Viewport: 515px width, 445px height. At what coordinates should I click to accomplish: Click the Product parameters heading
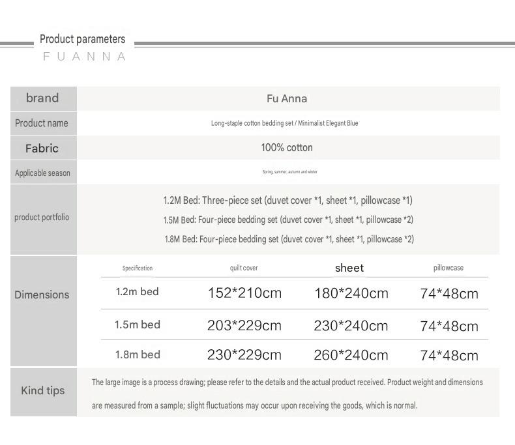coord(82,39)
